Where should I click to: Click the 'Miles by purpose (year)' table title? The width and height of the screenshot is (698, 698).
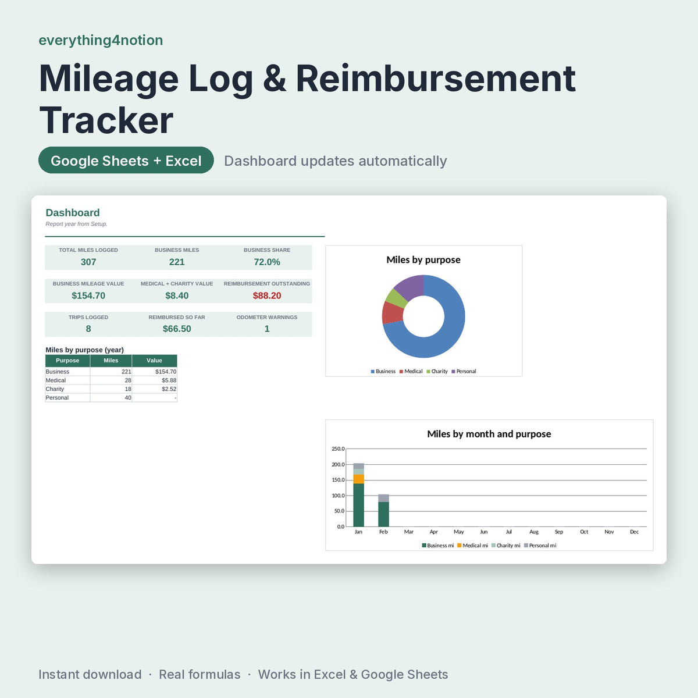[85, 350]
